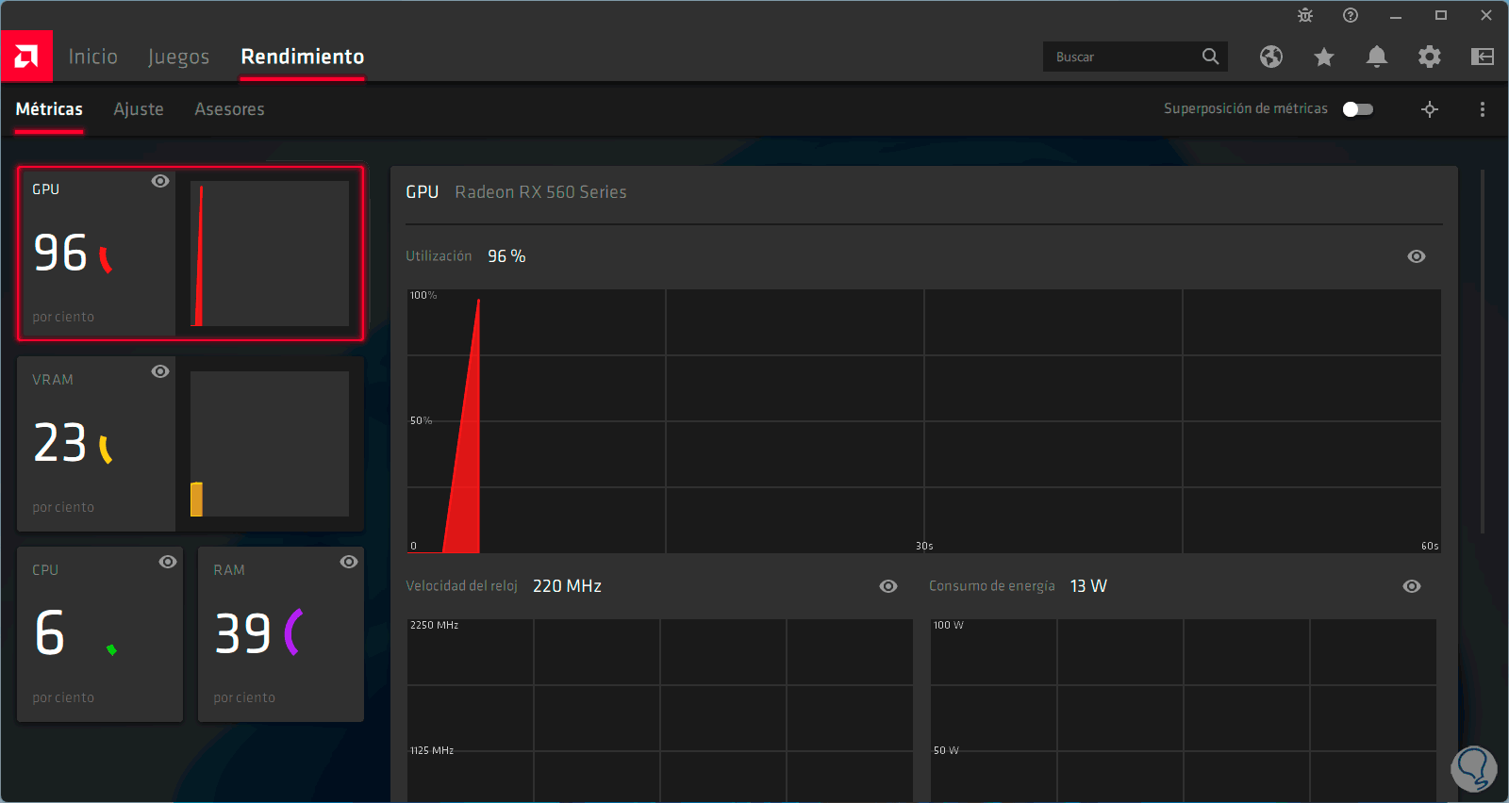Viewport: 1509px width, 803px height.
Task: Open the bug report icon
Action: pos(1305,15)
